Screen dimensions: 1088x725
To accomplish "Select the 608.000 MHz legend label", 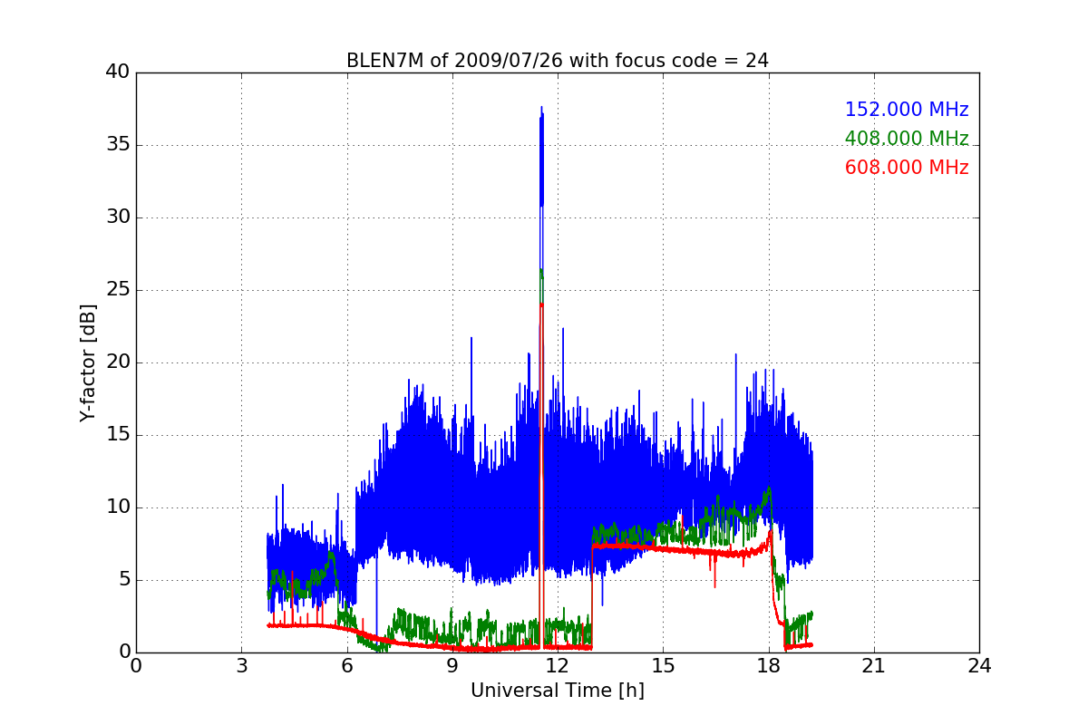I will coord(907,168).
